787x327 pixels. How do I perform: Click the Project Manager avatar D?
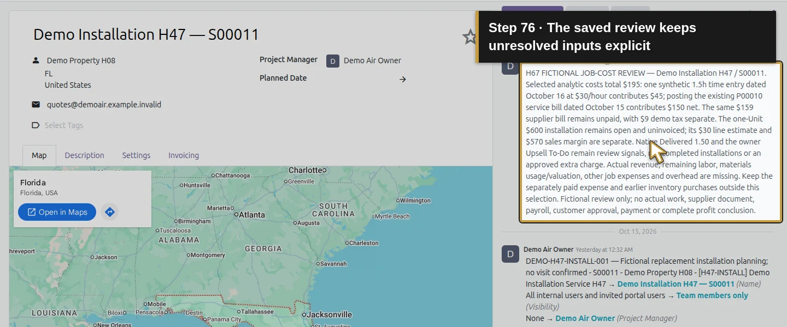click(x=333, y=60)
